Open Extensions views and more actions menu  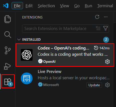click(106, 17)
